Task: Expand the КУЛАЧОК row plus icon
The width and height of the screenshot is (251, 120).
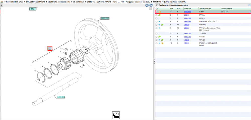Action: (157, 25)
